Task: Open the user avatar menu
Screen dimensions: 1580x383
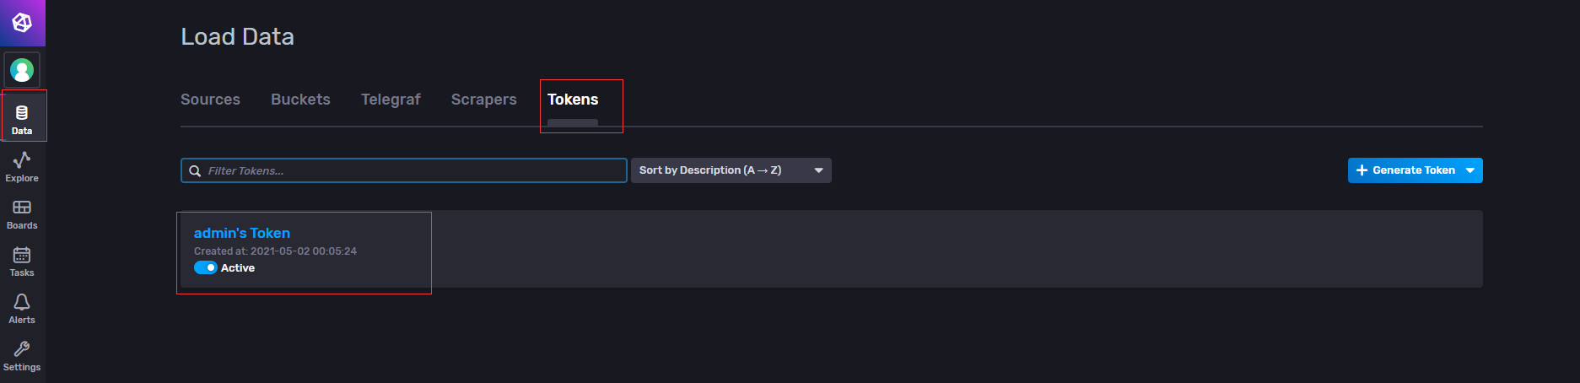Action: (x=22, y=70)
